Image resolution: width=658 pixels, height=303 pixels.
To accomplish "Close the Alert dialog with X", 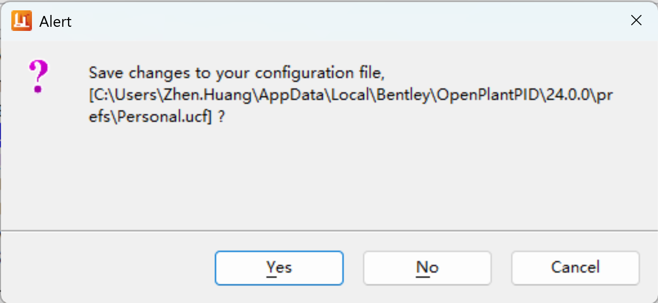I will click(636, 21).
